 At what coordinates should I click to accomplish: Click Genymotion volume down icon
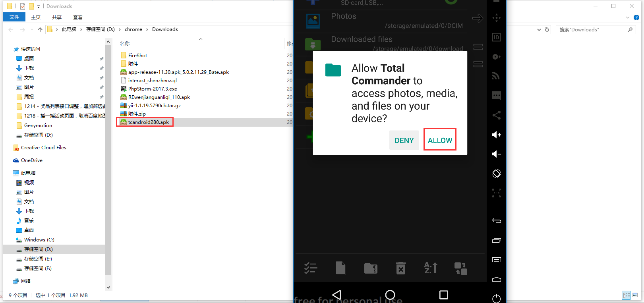(496, 154)
